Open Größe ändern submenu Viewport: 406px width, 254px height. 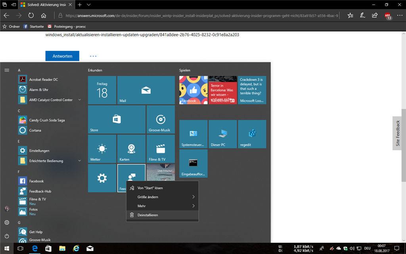tap(162, 197)
